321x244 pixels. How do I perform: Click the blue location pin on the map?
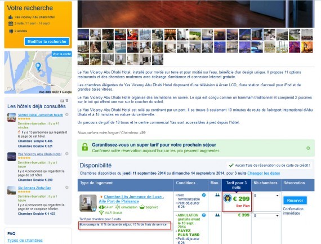pyautogui.click(x=38, y=67)
